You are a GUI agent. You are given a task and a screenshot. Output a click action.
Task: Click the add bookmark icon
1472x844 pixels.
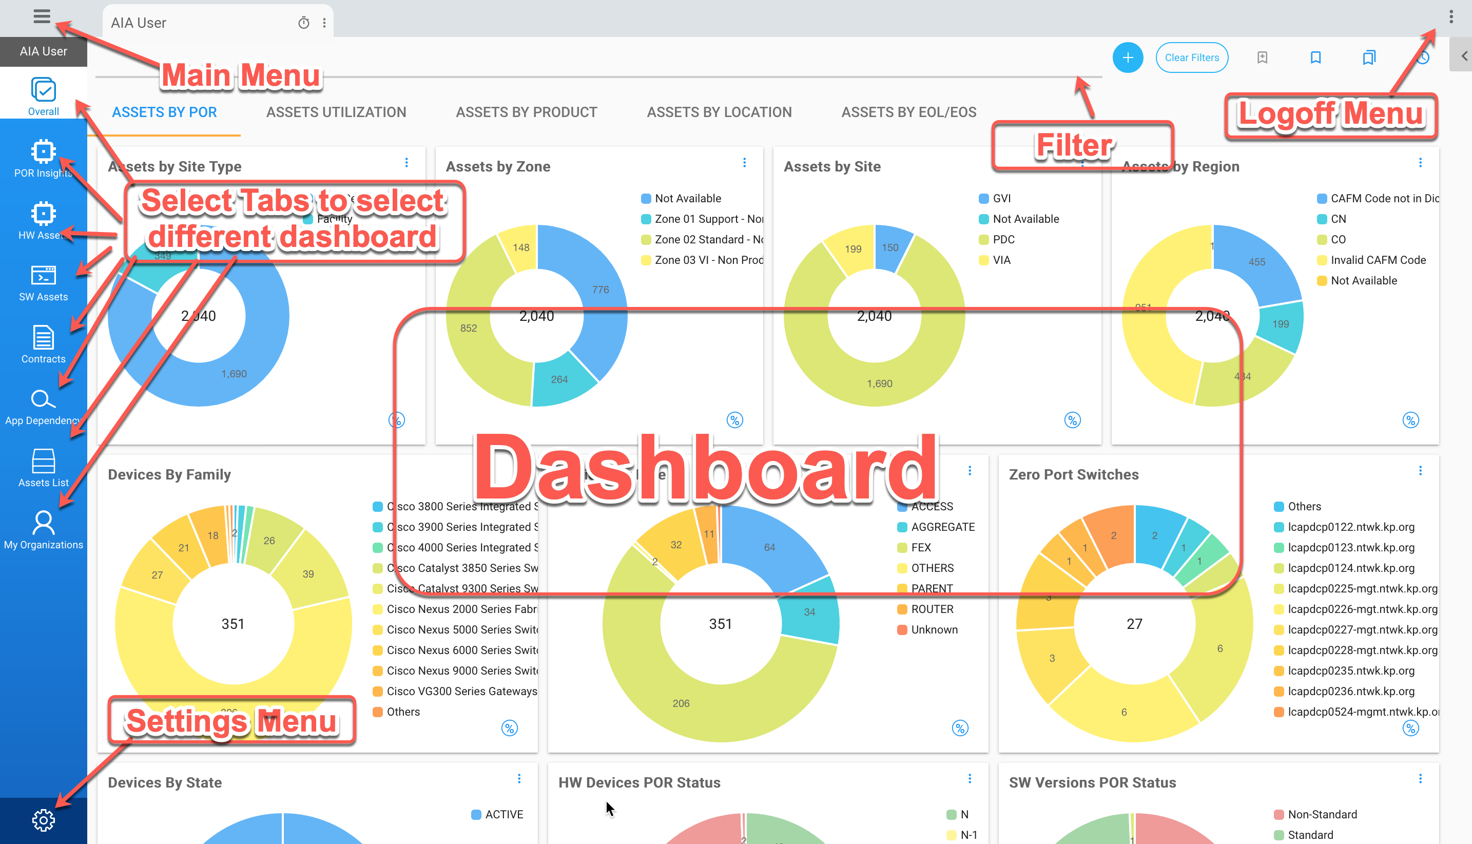(1262, 57)
